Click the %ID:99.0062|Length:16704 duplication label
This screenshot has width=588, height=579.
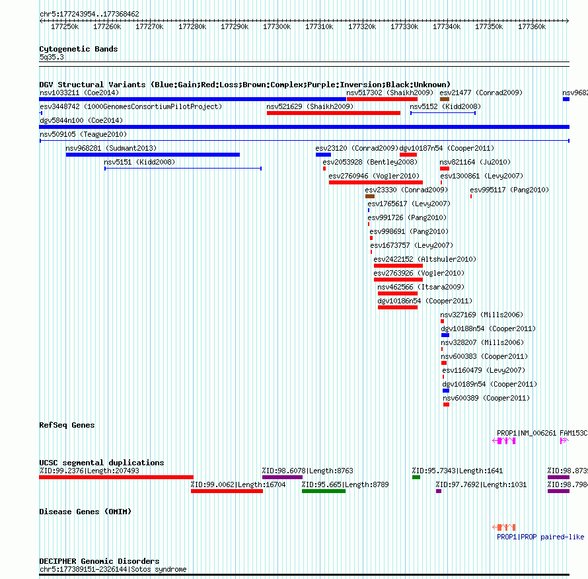pos(238,485)
